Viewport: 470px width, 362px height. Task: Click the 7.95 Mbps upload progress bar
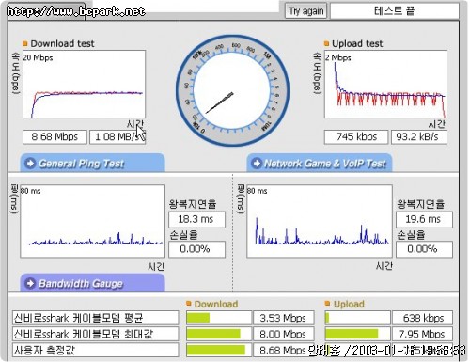[357, 334]
